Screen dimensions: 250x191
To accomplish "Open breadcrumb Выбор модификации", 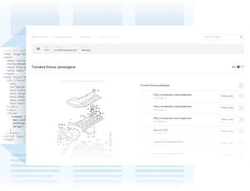I will point(64,37).
